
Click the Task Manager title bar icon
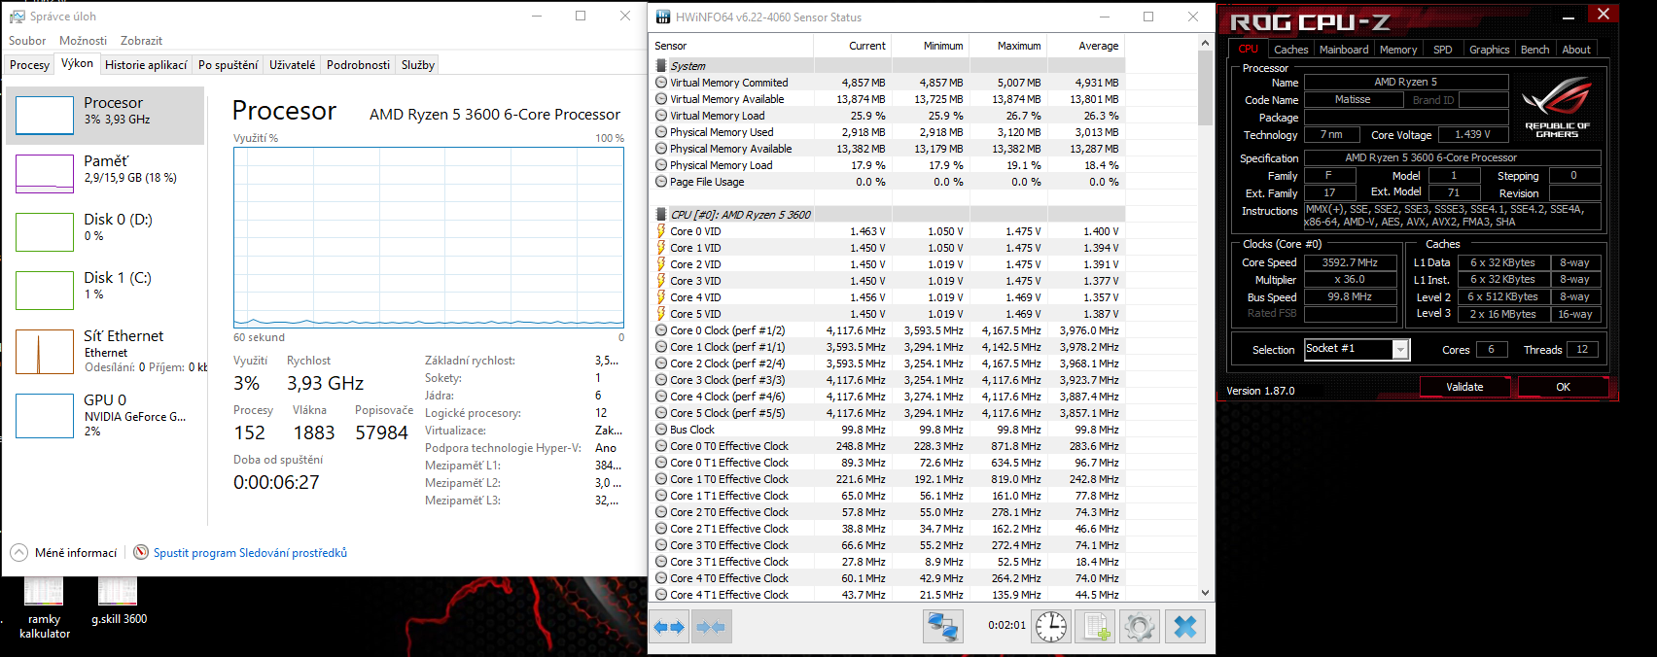tap(18, 17)
